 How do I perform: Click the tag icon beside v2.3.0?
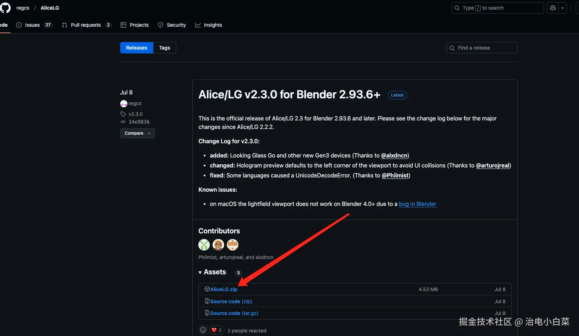123,114
